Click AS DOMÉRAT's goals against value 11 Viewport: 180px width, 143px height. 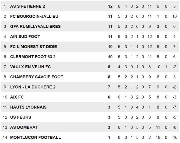[x=158, y=127]
